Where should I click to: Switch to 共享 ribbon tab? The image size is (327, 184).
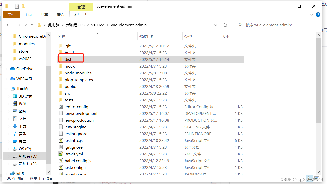point(44,15)
